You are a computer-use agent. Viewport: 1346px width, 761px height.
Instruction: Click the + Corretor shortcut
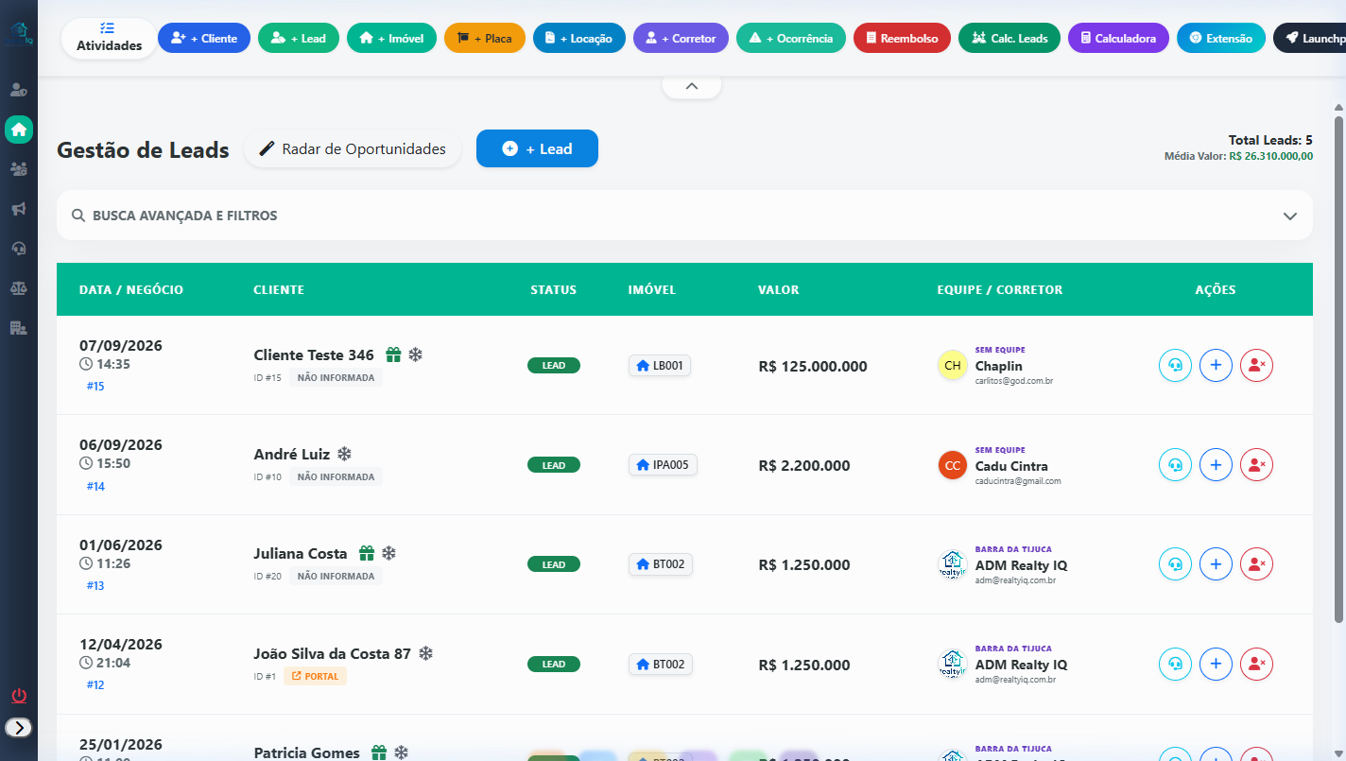pos(682,39)
